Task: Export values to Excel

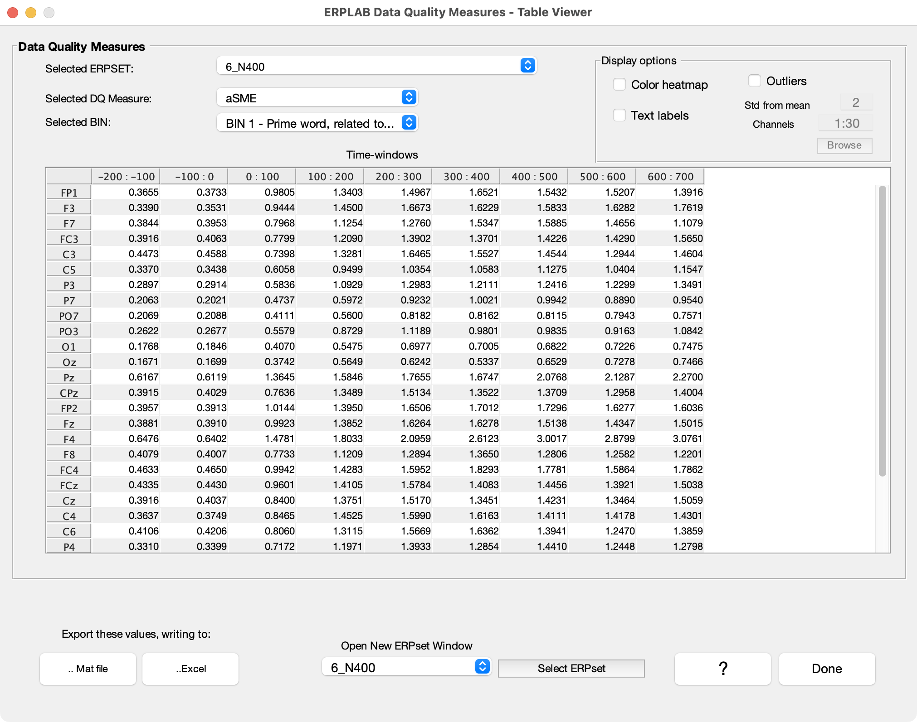Action: coord(190,669)
